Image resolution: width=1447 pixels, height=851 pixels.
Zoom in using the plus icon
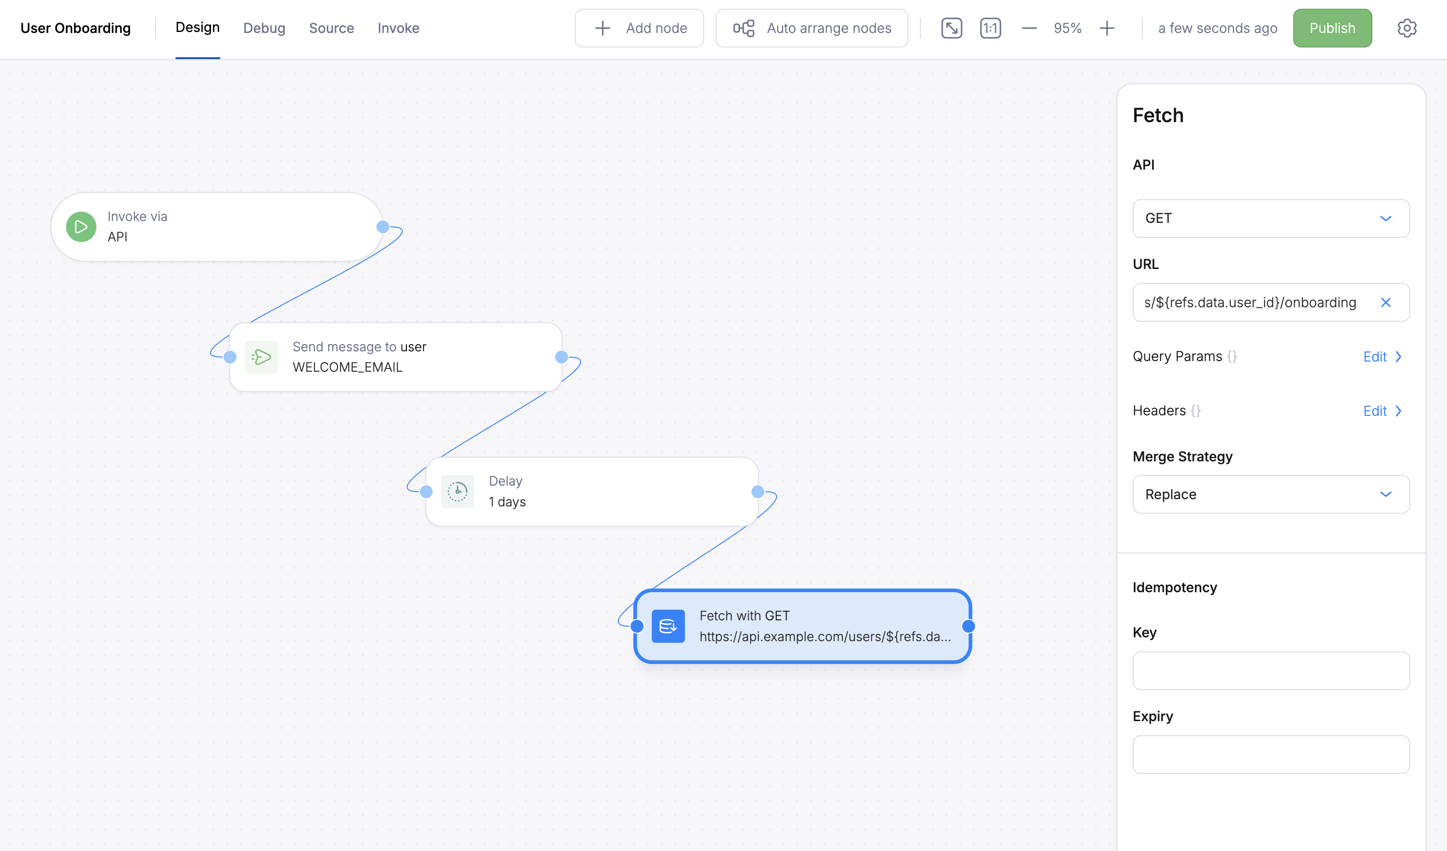point(1107,28)
